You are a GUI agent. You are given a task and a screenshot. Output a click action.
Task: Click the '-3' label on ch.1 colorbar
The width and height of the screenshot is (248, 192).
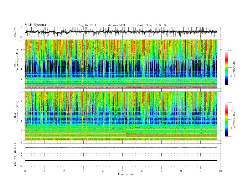[x=231, y=51]
